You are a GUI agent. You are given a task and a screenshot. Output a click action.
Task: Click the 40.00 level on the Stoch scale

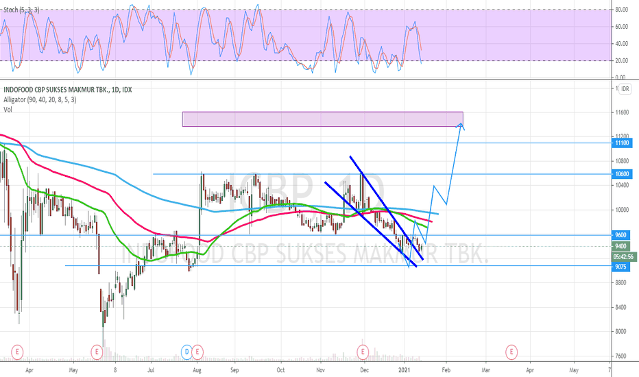pyautogui.click(x=621, y=44)
